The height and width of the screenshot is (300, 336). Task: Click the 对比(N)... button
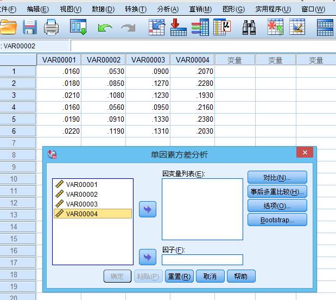point(277,177)
